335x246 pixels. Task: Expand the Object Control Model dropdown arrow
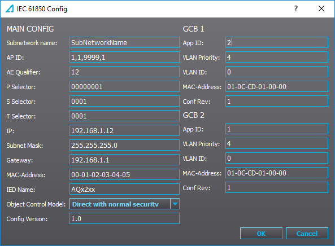175,204
